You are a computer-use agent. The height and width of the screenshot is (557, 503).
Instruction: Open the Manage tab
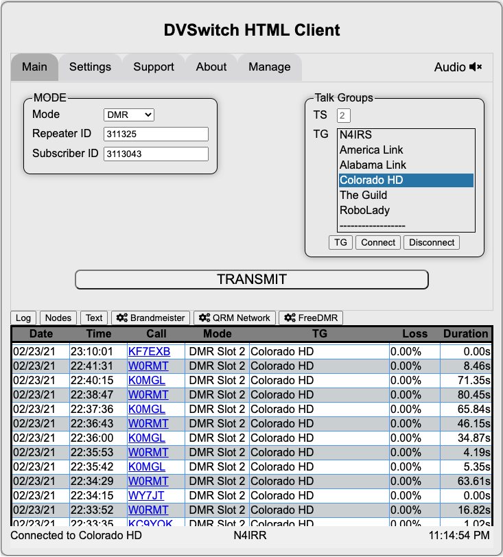point(269,67)
